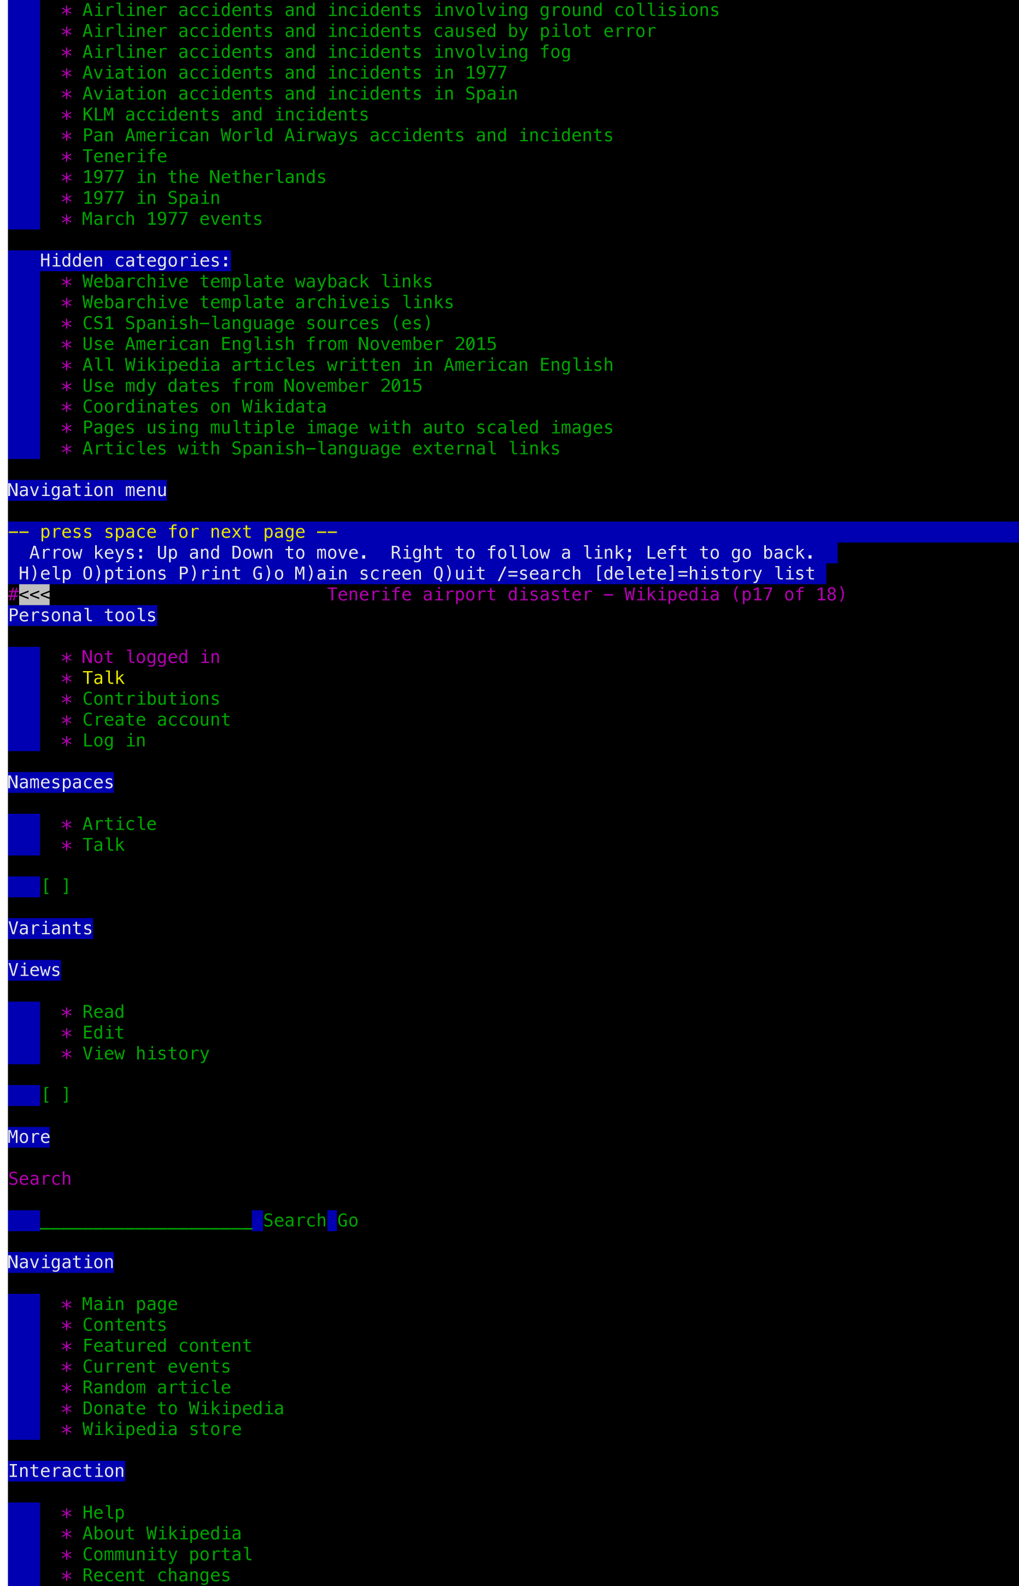The width and height of the screenshot is (1019, 1586).
Task: Toggle the checkbox above Variants heading
Action: coord(56,887)
